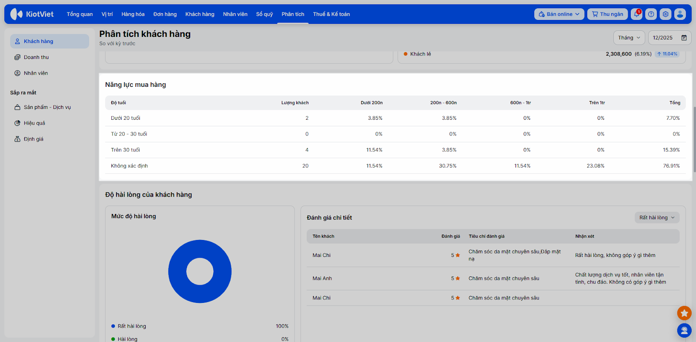Select Định giá in the sidebar
Viewport: 696px width, 342px height.
pyautogui.click(x=33, y=139)
